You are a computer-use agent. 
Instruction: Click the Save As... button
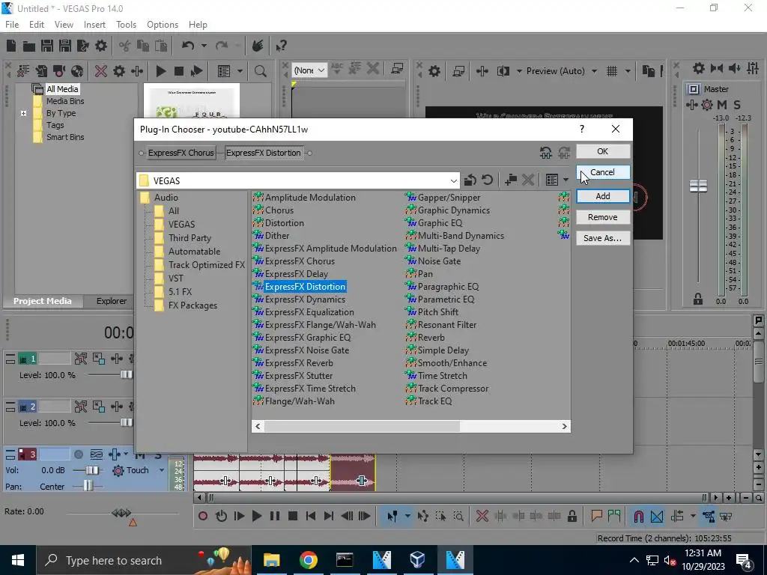(603, 238)
